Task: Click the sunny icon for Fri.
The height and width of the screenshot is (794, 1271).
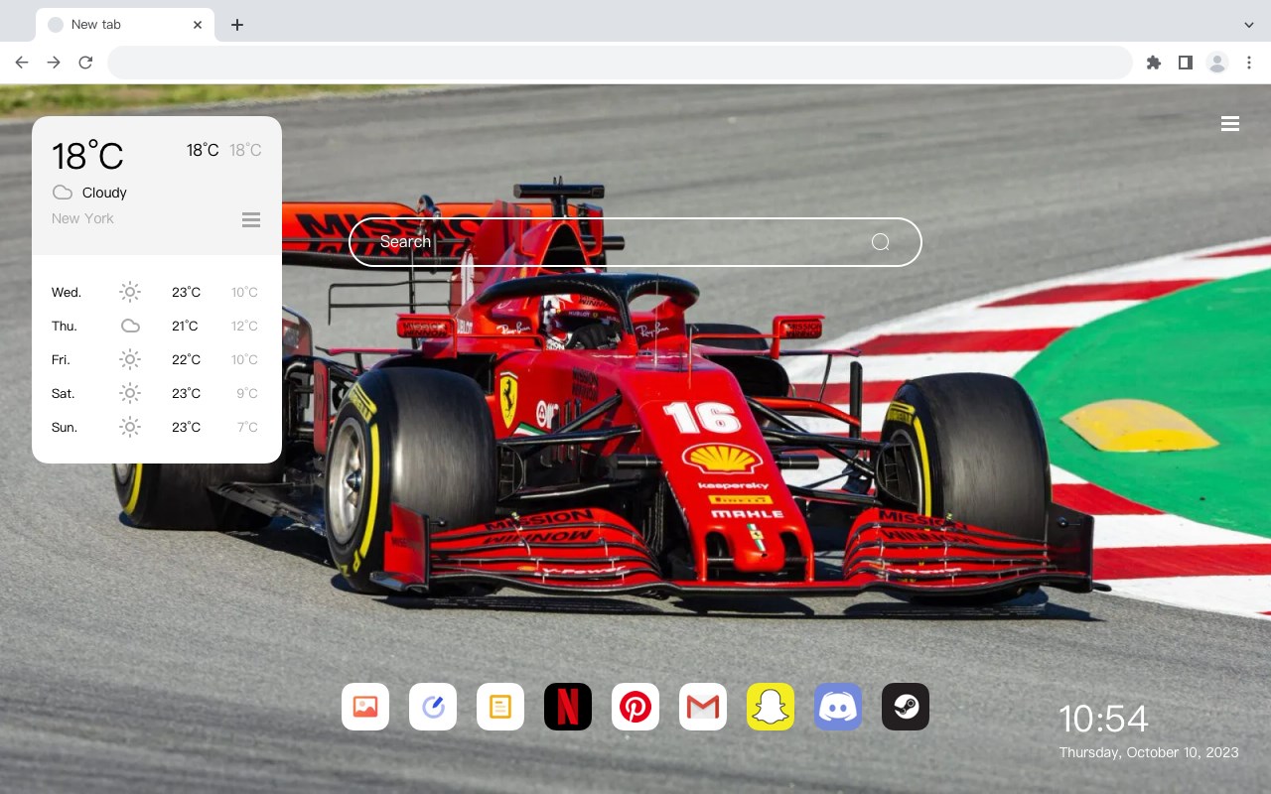Action: 130,359
